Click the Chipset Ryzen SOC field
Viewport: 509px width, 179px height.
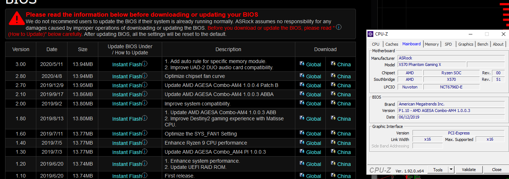point(452,73)
